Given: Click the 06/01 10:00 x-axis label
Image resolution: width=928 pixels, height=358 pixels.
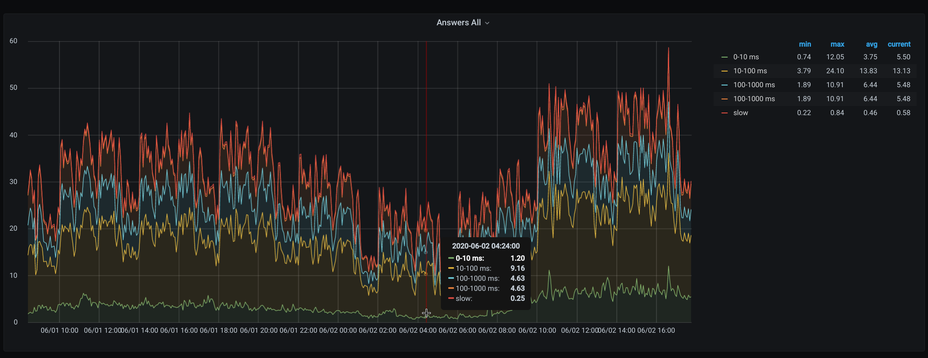Looking at the screenshot, I should [x=59, y=331].
